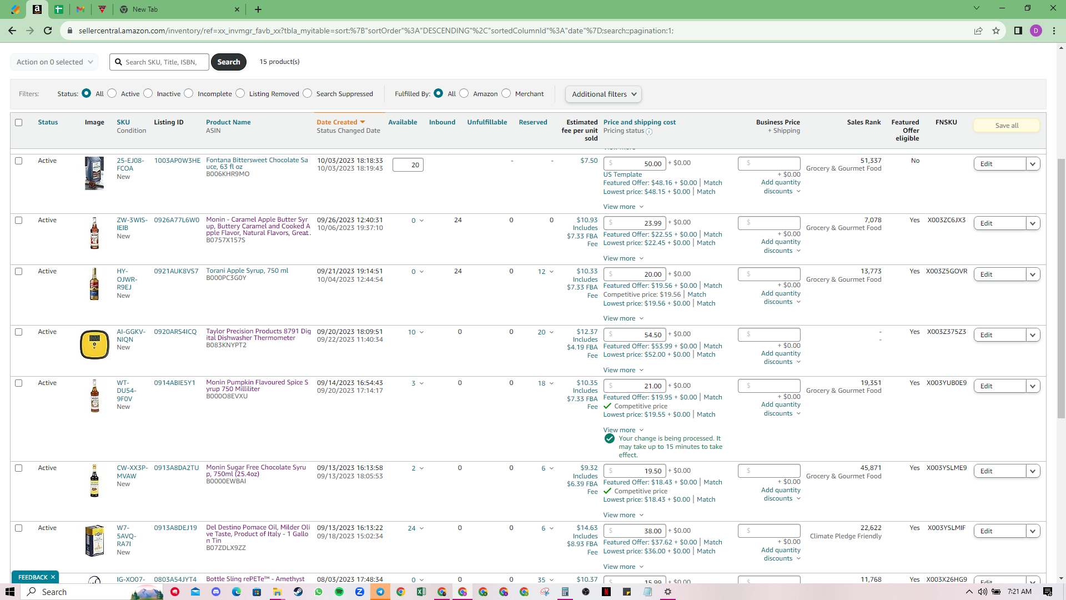Check the Taylor Precision Thermometer row checkbox
The image size is (1066, 600).
point(19,332)
